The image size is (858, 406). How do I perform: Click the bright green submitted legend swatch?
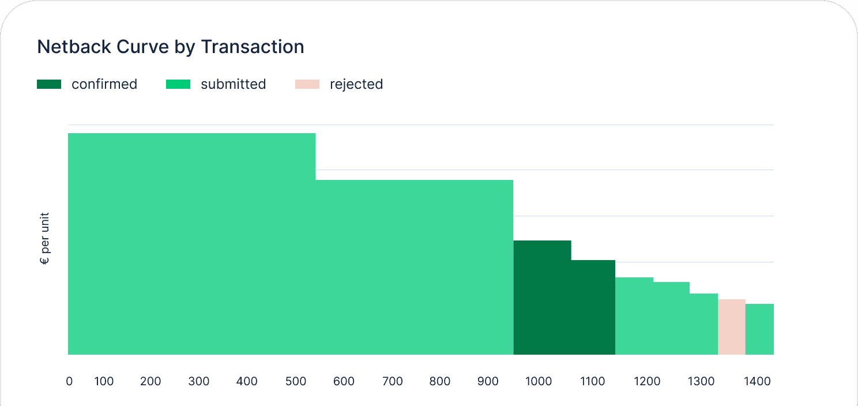click(178, 84)
